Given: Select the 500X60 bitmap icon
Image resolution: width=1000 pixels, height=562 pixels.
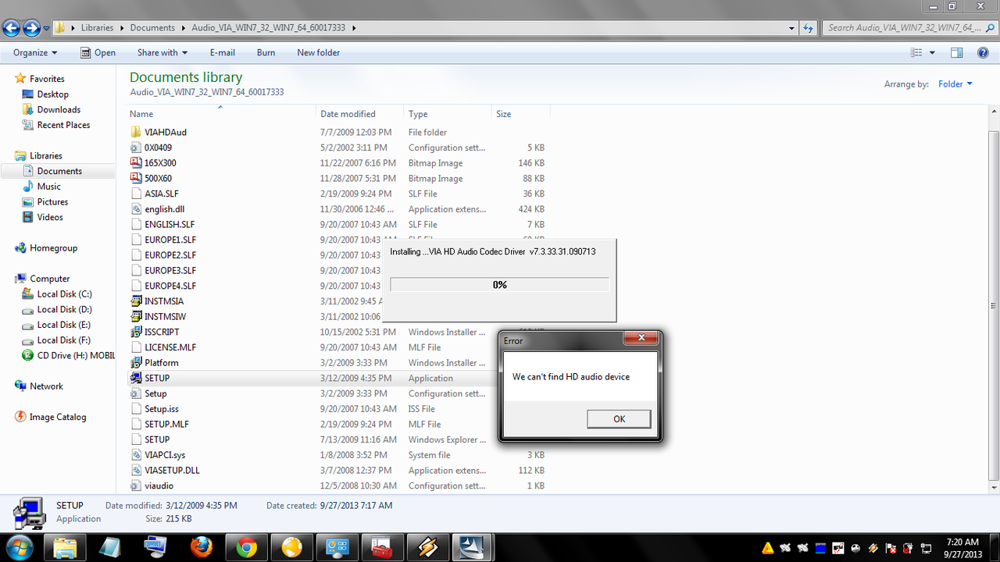Looking at the screenshot, I should click(x=136, y=178).
